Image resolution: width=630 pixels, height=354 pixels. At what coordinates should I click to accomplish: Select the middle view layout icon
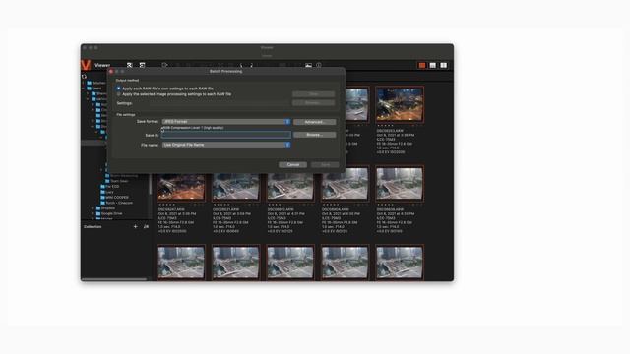coord(433,65)
